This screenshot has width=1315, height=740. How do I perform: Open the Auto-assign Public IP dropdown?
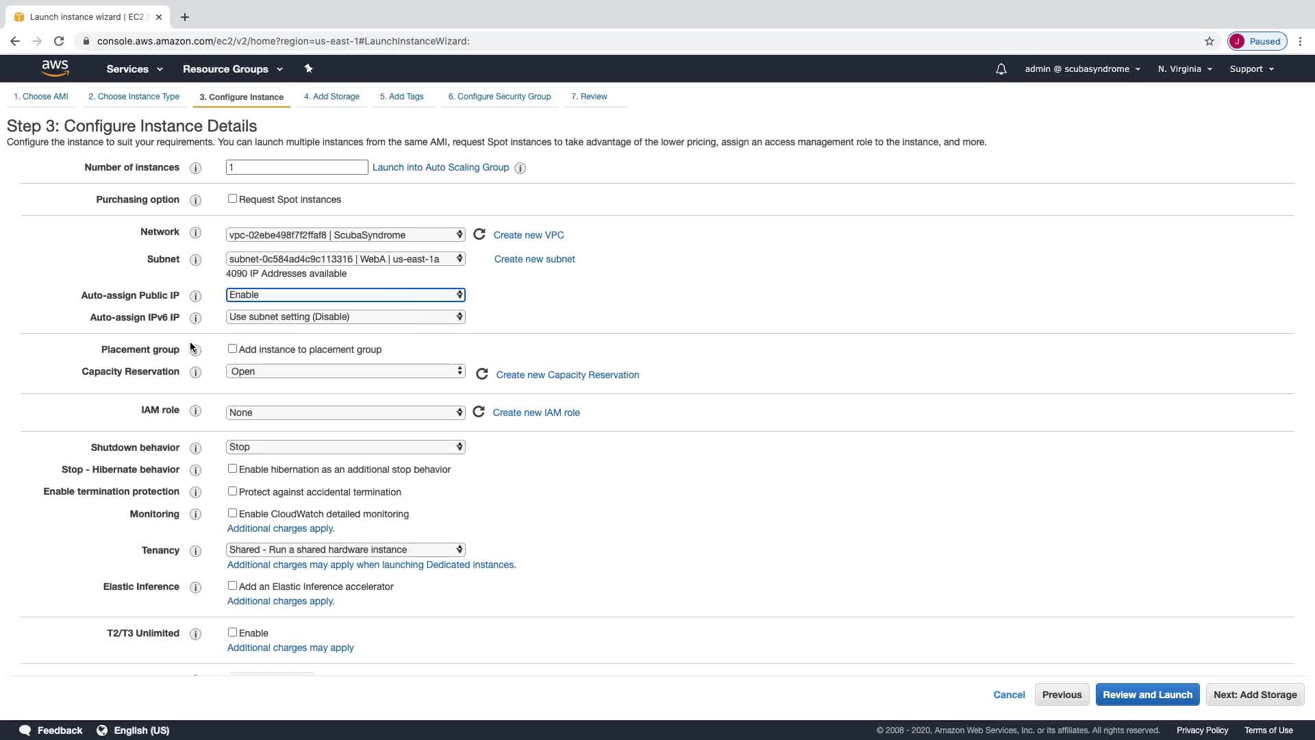pos(345,295)
